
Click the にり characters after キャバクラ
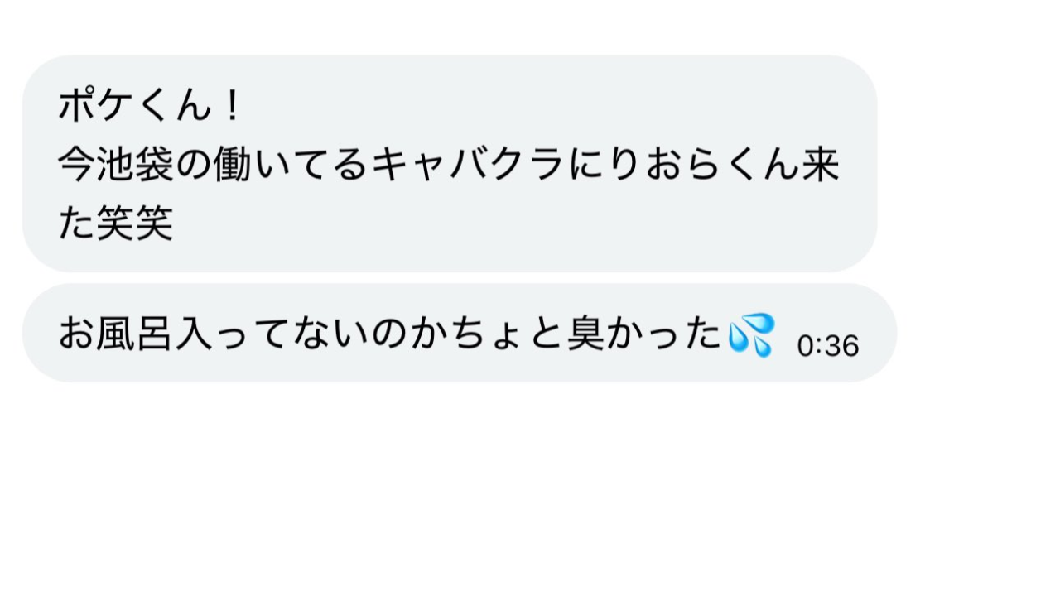[x=606, y=165]
